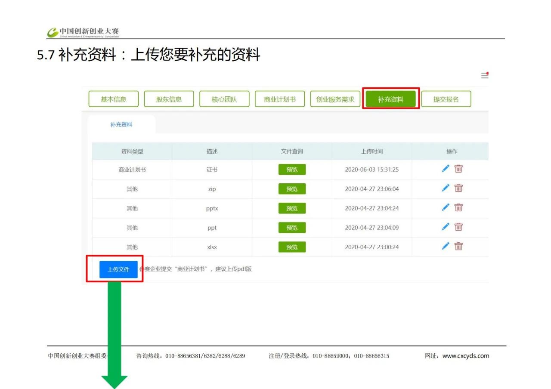
Task: Click the blue 上传文件 button
Action: 118,269
